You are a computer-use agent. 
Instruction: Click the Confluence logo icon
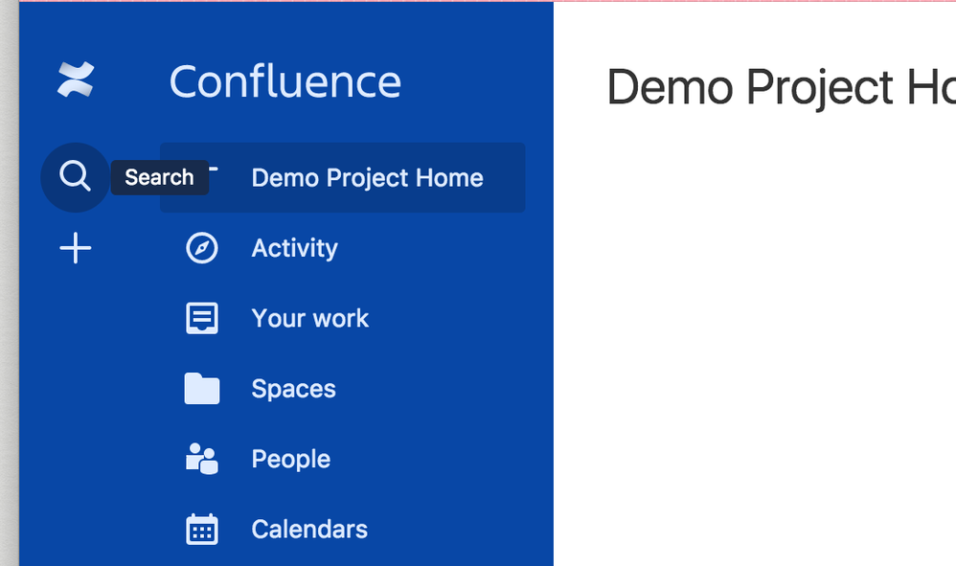point(76,79)
